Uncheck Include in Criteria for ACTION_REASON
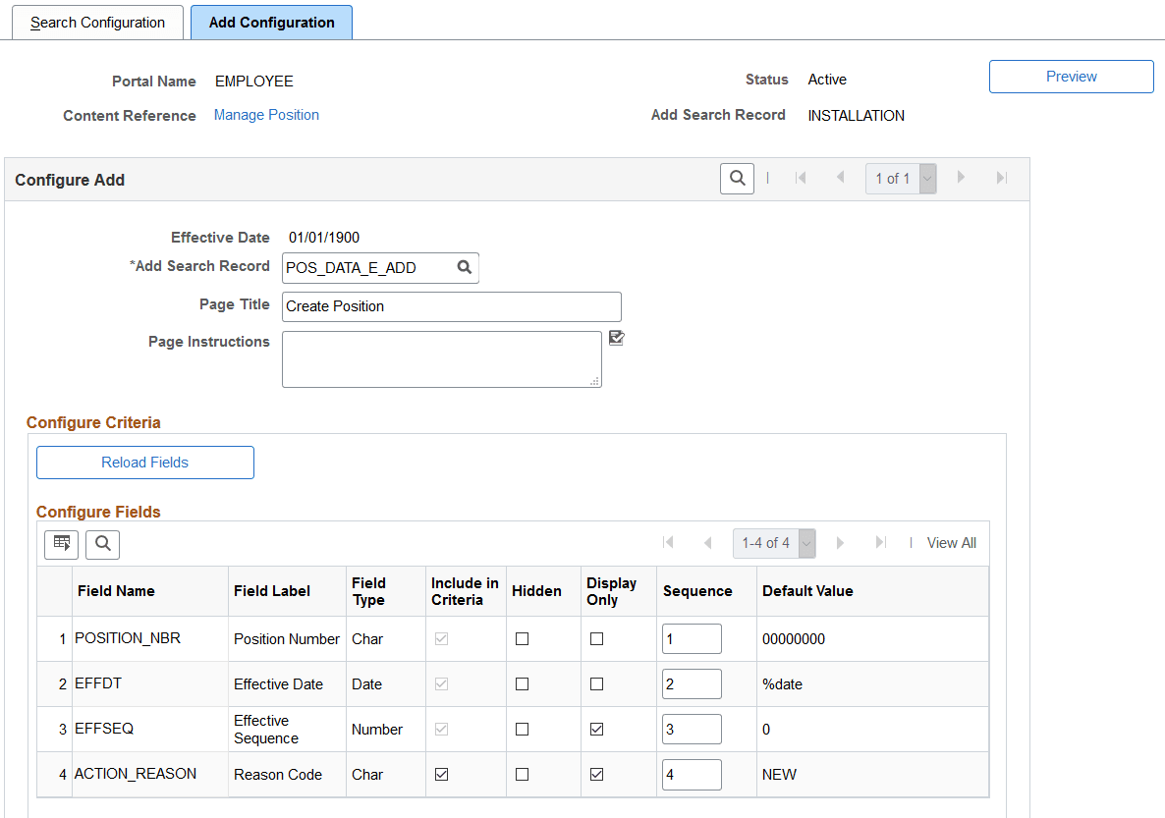 coord(441,774)
